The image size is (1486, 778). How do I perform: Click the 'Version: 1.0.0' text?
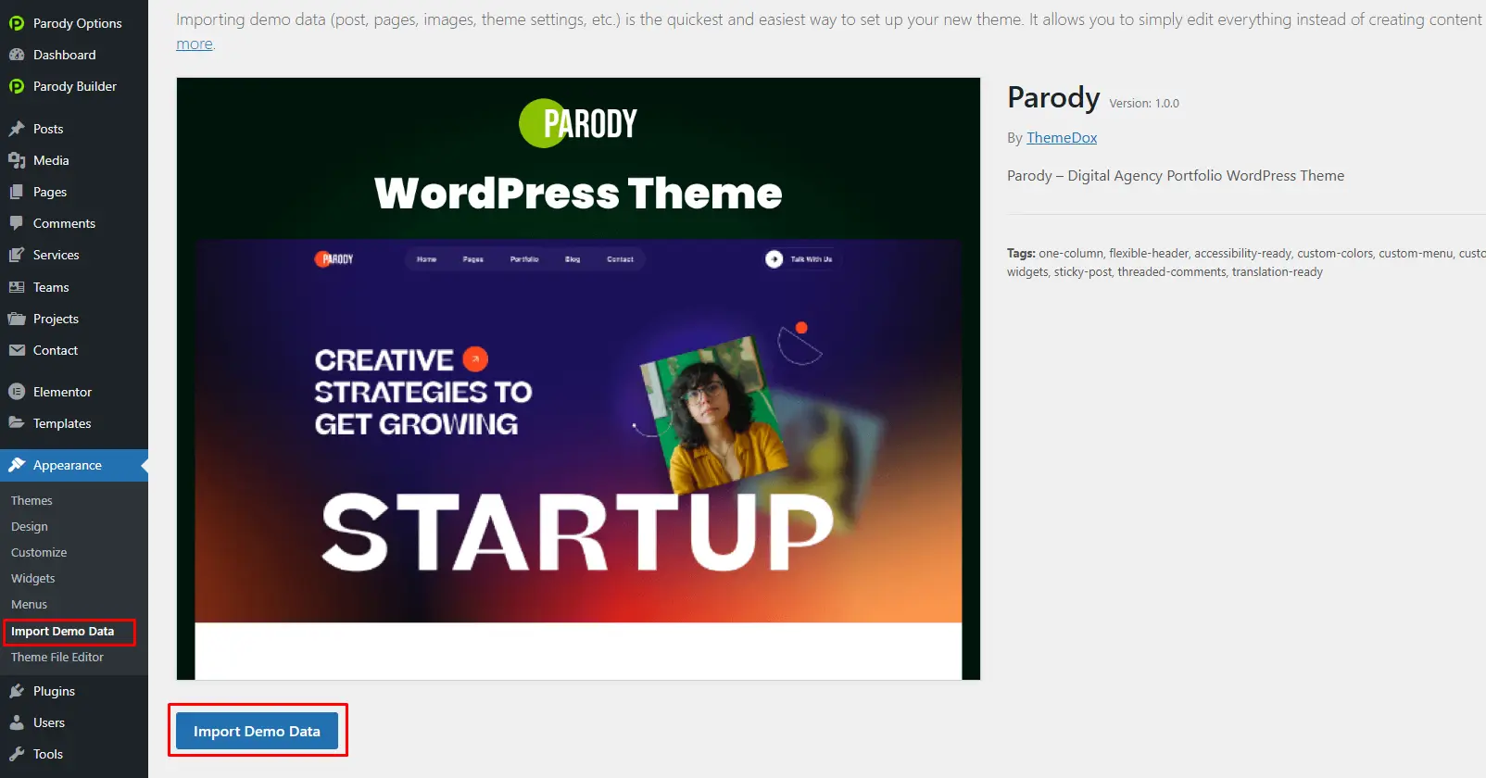pos(1144,104)
